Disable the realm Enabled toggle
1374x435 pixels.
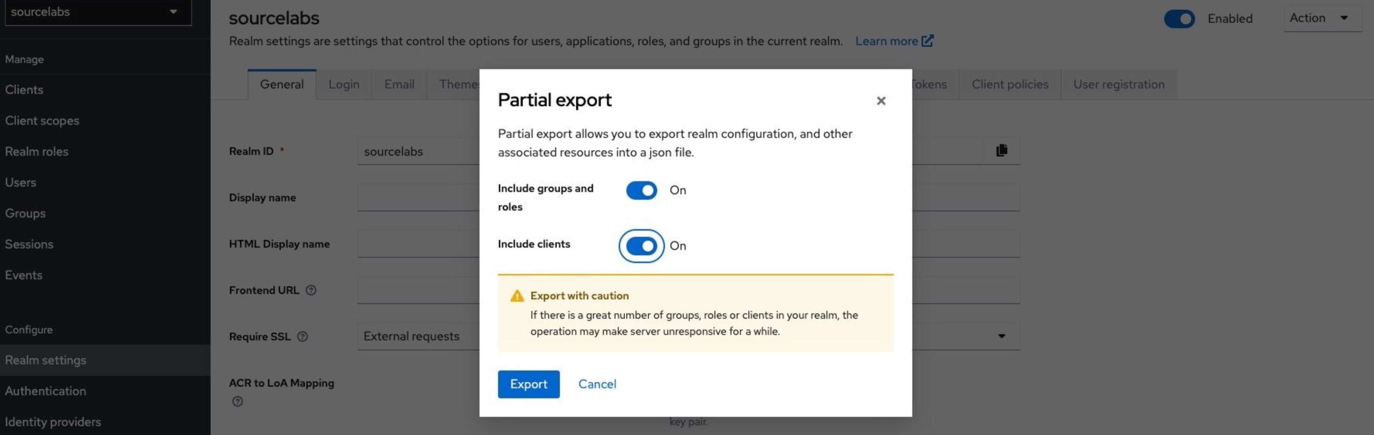[x=1179, y=19]
